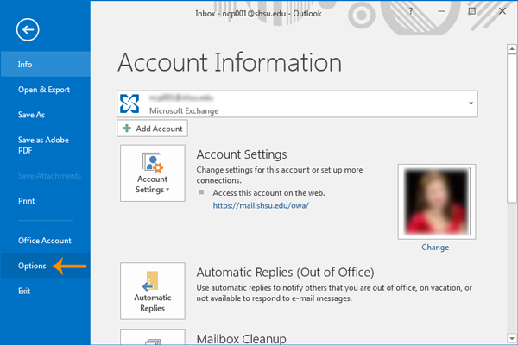Click the green plus icon on Add Account
The image size is (518, 345).
click(x=127, y=129)
